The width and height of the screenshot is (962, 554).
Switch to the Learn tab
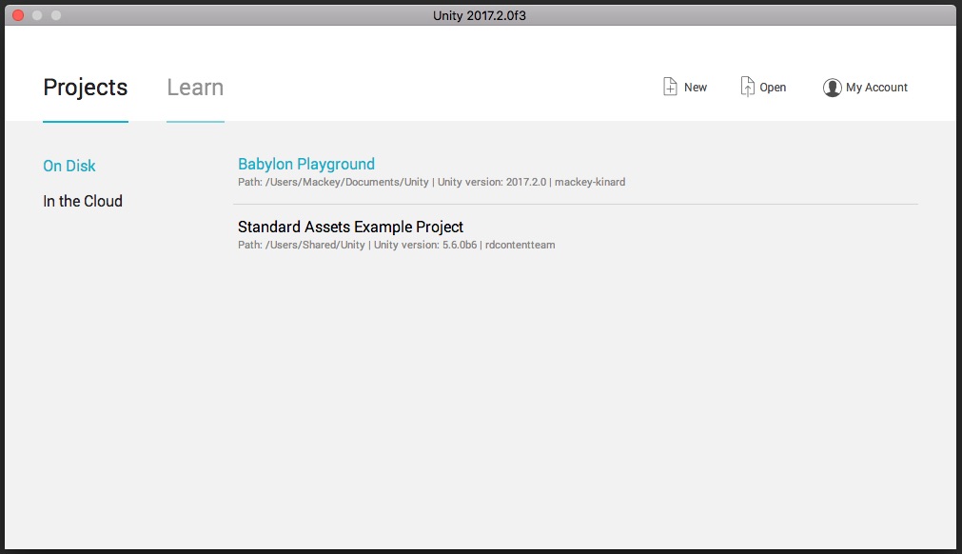coord(195,88)
